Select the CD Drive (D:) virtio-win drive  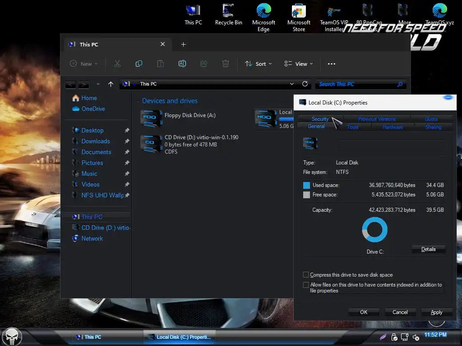pos(190,144)
